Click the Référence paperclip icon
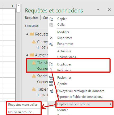Screen dimensions: 114x115 [x=51, y=70]
